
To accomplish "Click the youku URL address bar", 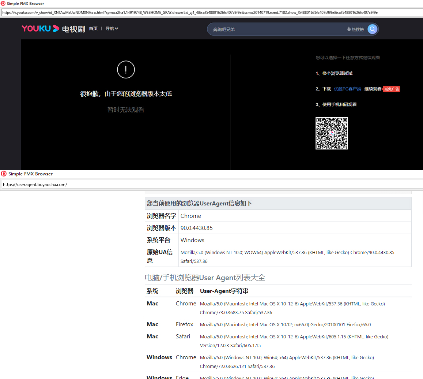I will 211,12.
